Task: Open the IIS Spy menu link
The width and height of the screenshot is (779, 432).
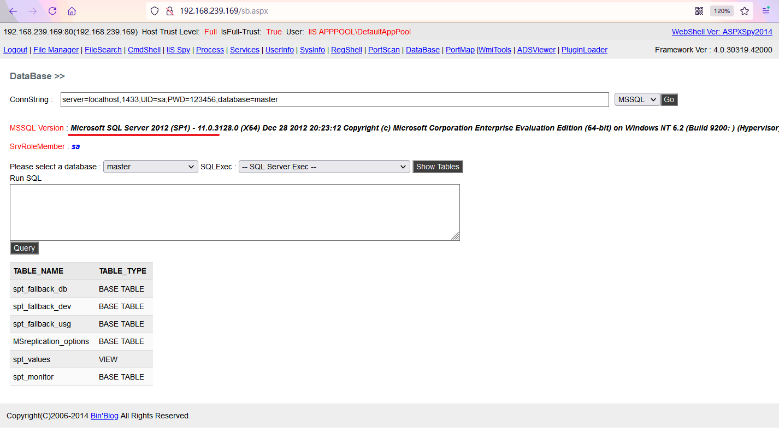Action: (x=178, y=50)
